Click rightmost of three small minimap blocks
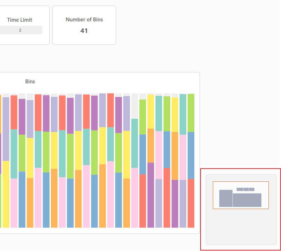281x251 pixels. click(x=251, y=189)
